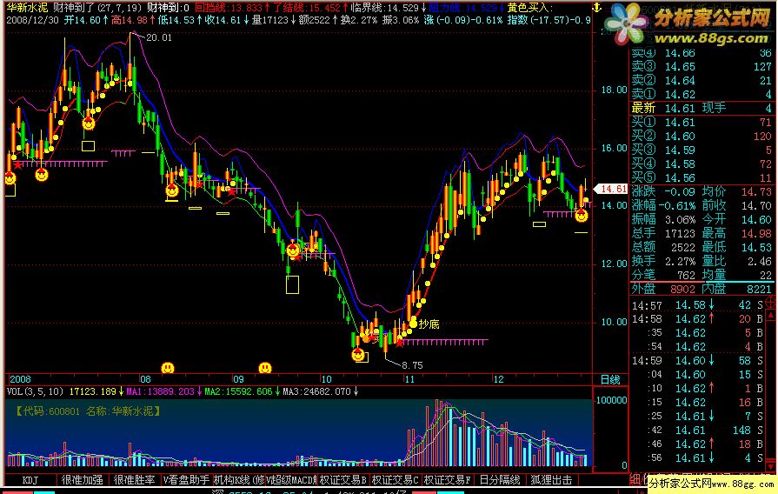Click the 抄底 bottom-fishing label
The height and width of the screenshot is (494, 778).
point(429,324)
